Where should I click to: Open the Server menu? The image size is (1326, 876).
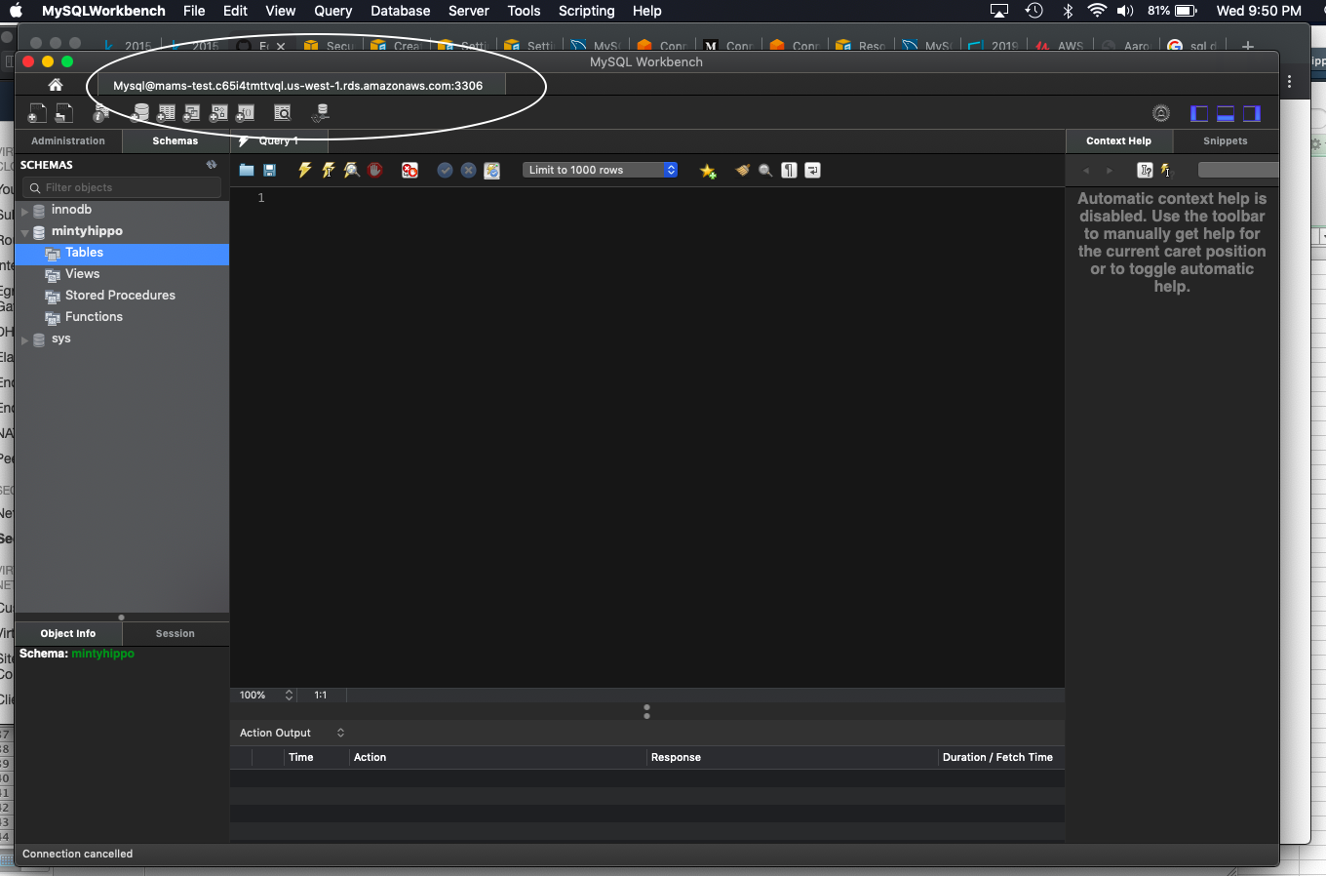pyautogui.click(x=469, y=11)
